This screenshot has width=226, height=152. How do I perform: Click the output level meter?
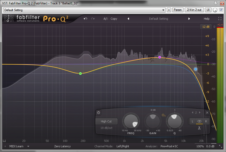220,85
